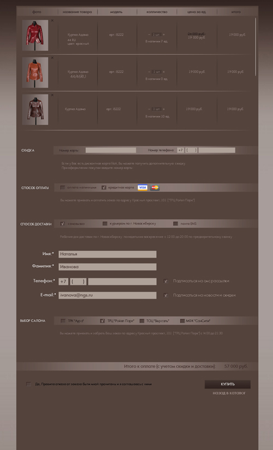273x450 pixels.
Task: Click the Имя field containing Наталья
Action: pyautogui.click(x=108, y=254)
